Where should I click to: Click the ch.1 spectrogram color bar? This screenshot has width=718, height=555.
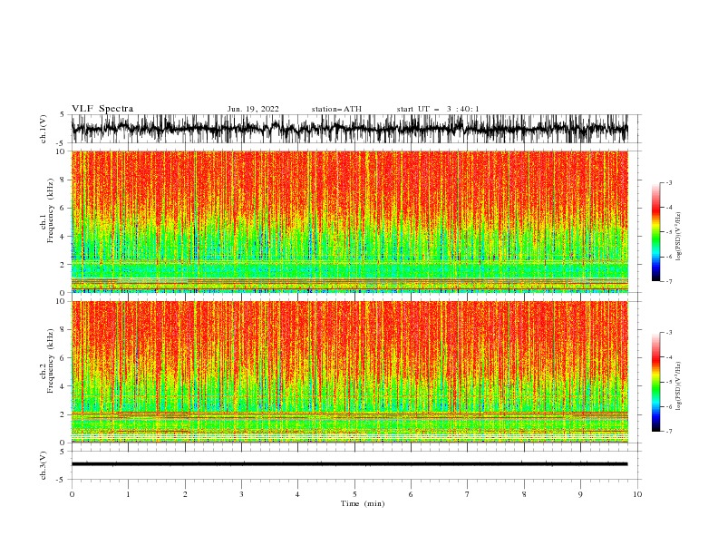[656, 232]
